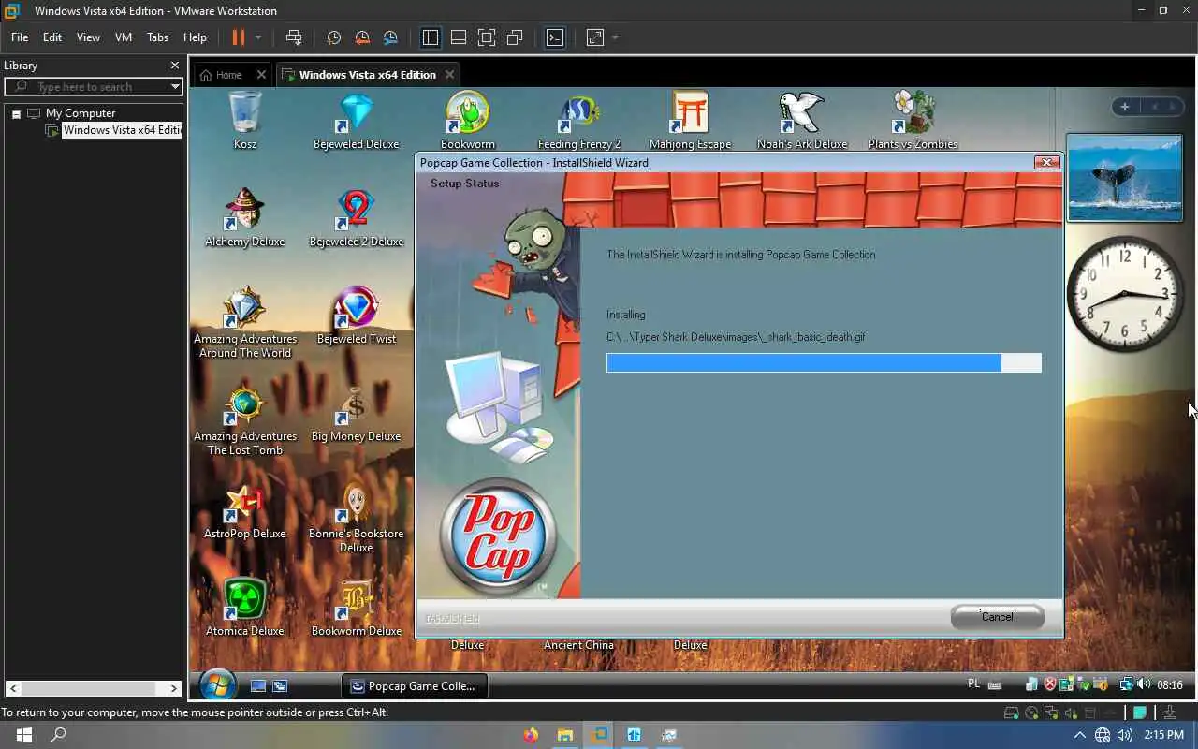Launch Feeding Frenzy 2 shortcut

[x=578, y=120]
